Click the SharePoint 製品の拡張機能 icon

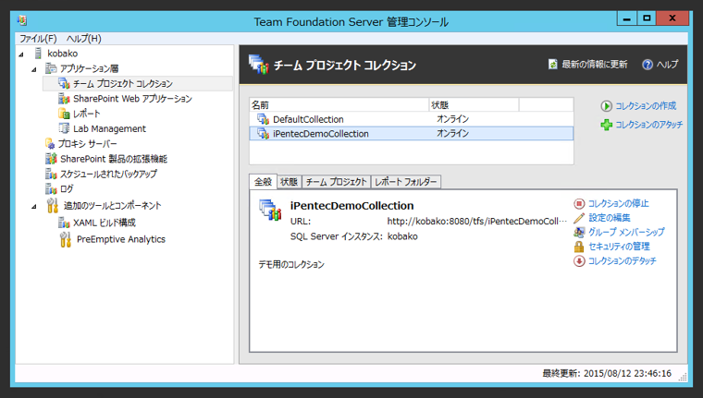point(51,159)
